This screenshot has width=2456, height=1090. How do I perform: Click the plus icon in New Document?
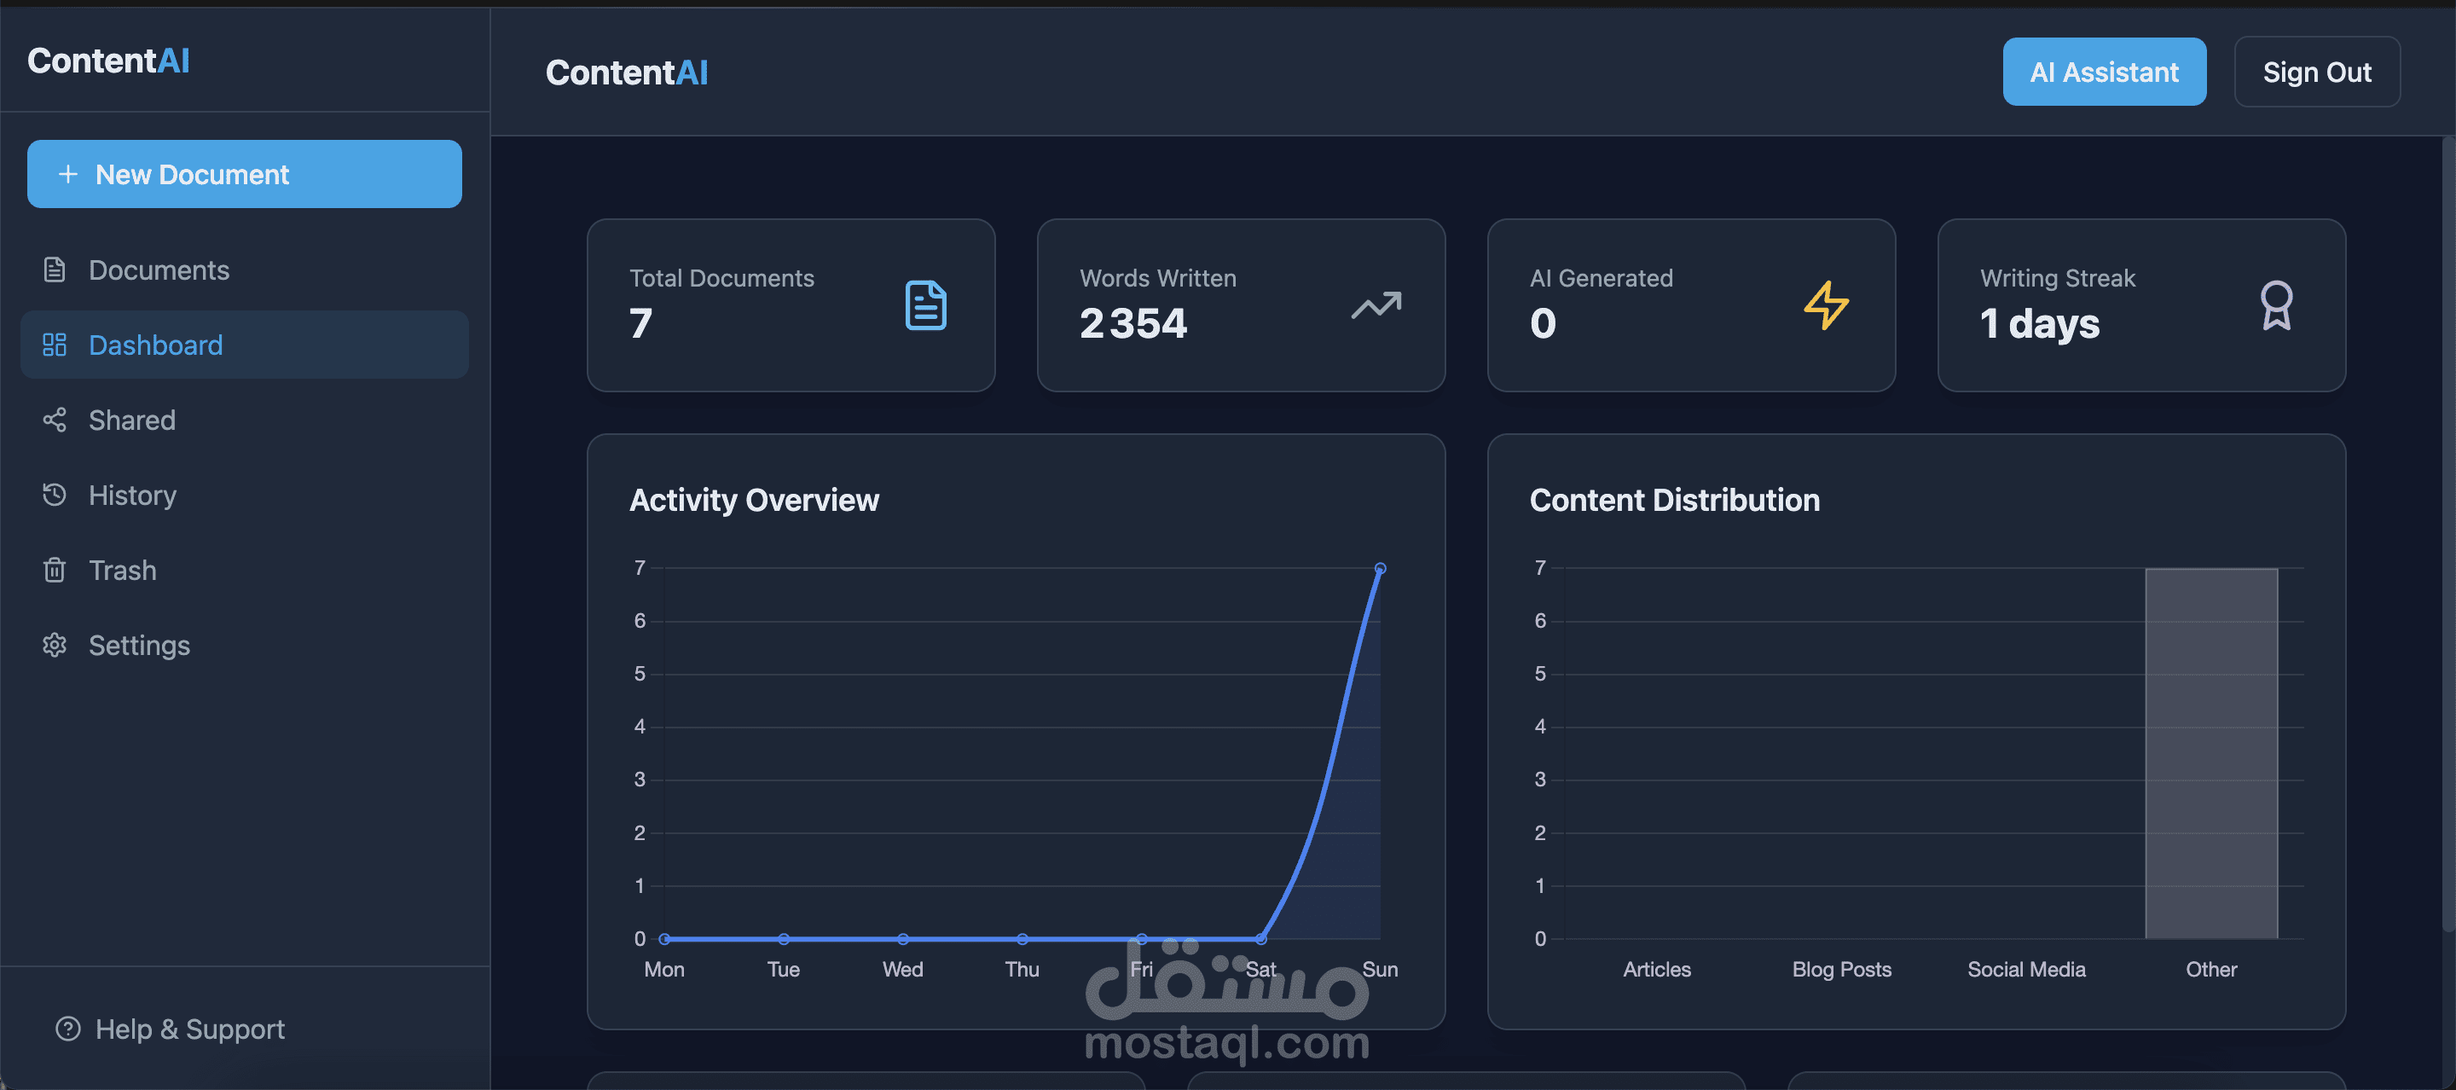coord(67,173)
